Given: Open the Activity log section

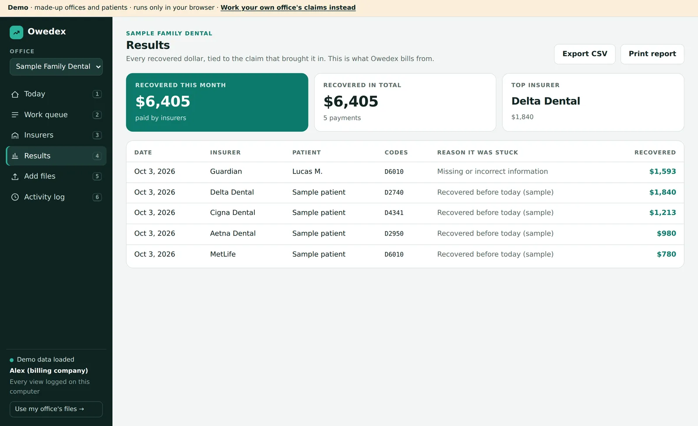Looking at the screenshot, I should [56, 197].
